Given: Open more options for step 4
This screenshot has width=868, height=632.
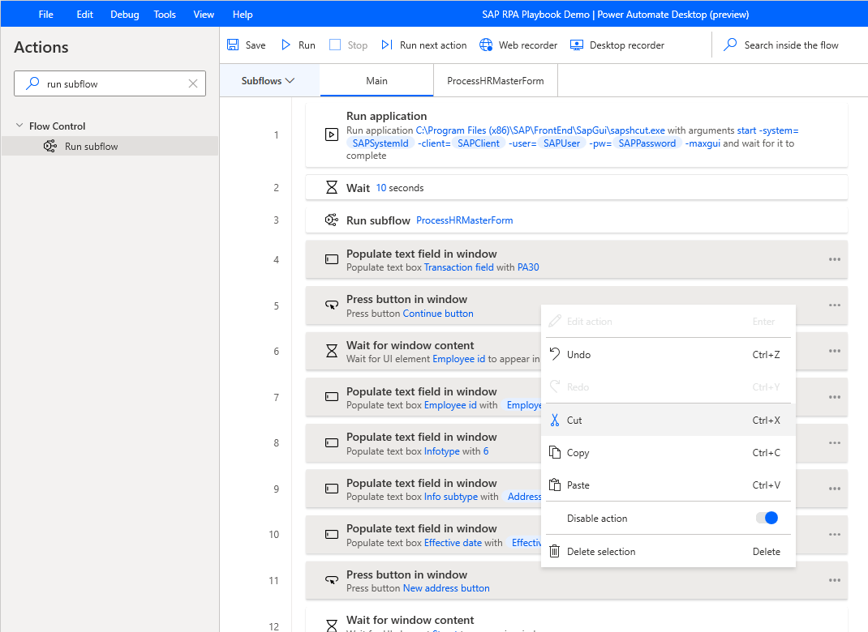Looking at the screenshot, I should click(835, 259).
